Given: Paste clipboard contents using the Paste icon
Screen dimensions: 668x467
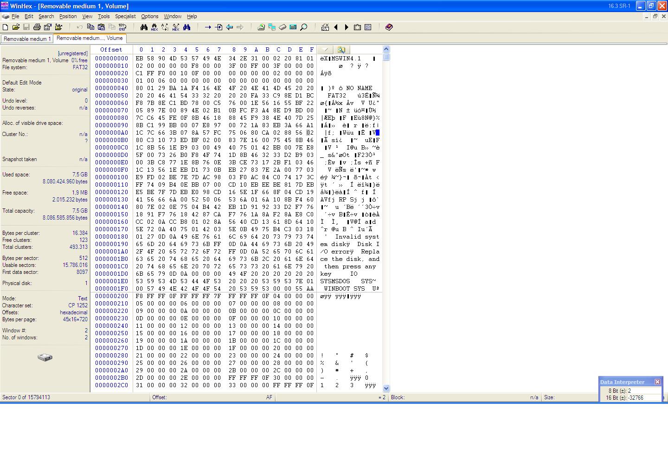Looking at the screenshot, I should point(101,27).
